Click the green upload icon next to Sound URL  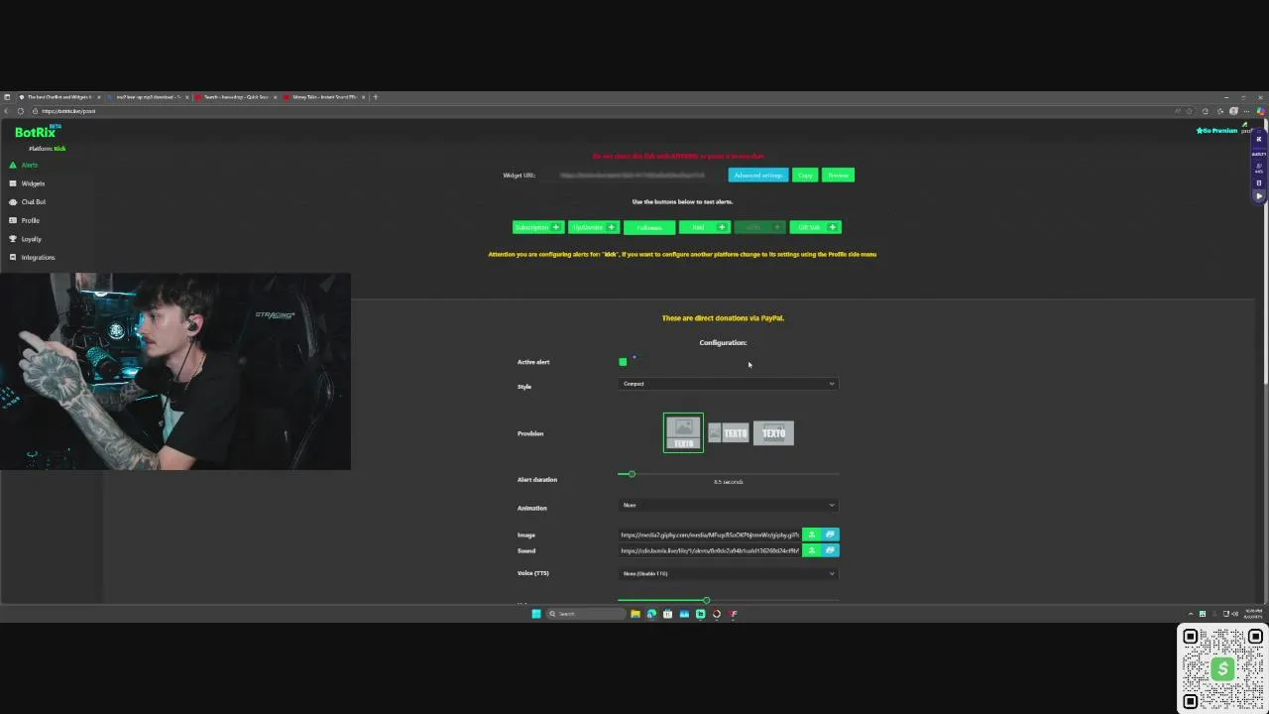[811, 550]
